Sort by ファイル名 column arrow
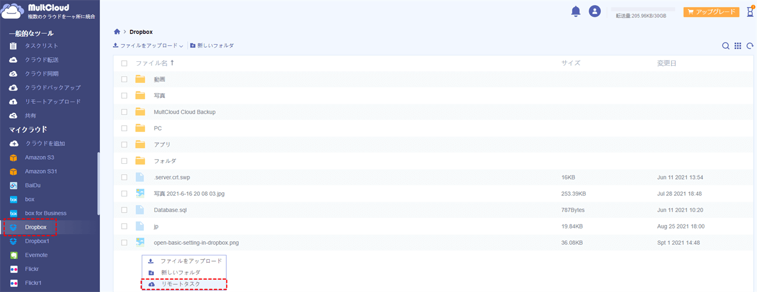The width and height of the screenshot is (757, 292). coord(172,62)
